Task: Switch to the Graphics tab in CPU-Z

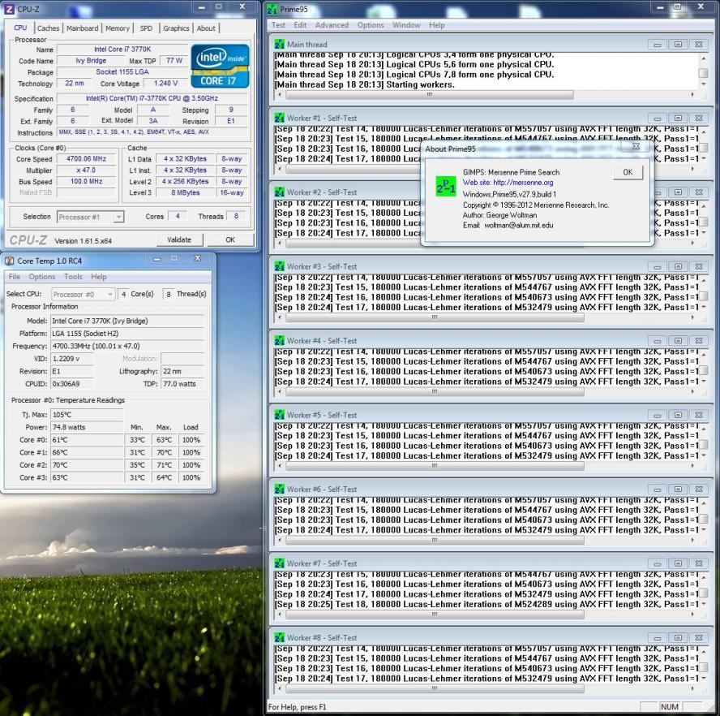Action: 176,28
